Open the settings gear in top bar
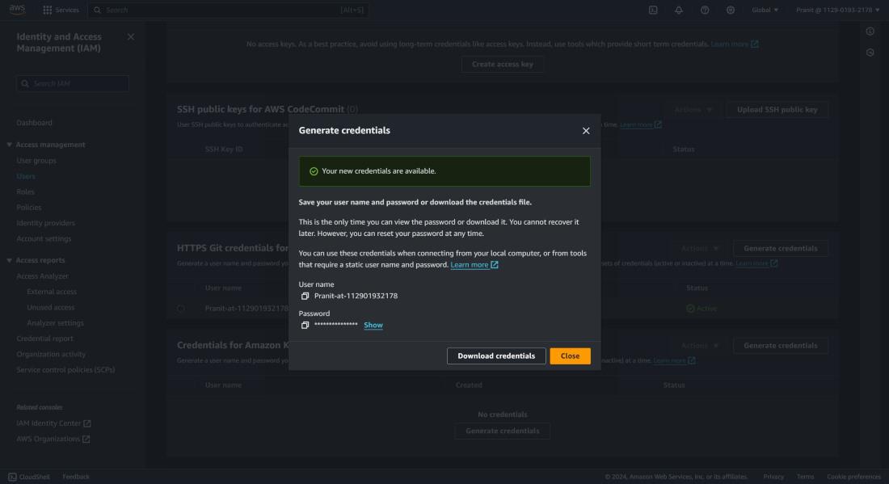This screenshot has height=484, width=889. (731, 10)
